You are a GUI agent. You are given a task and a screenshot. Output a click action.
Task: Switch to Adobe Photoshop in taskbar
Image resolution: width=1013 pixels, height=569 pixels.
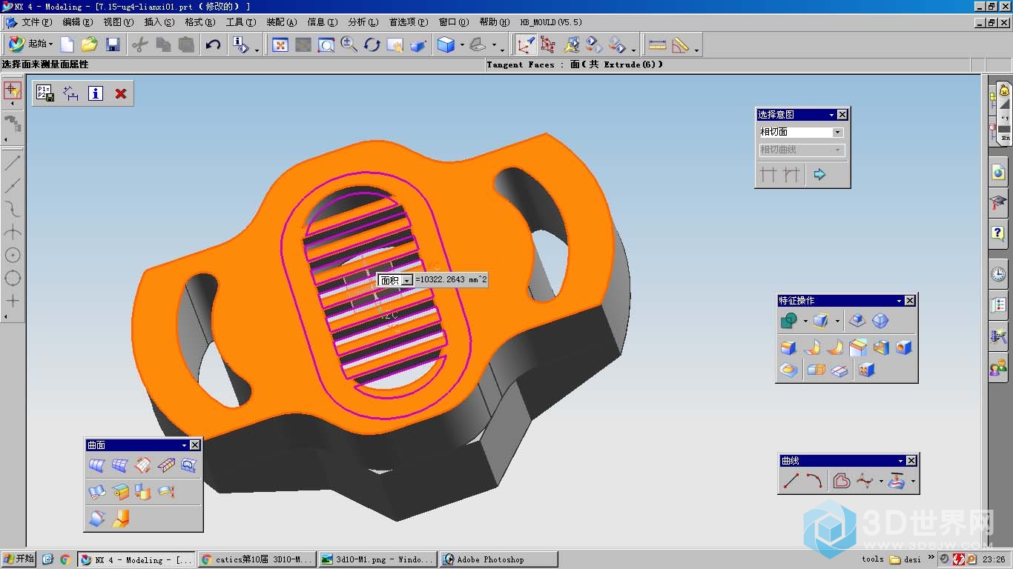(498, 560)
